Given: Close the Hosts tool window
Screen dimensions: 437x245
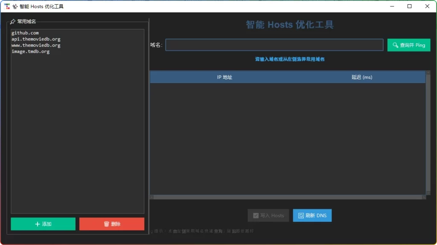Looking at the screenshot, I should tap(427, 6).
